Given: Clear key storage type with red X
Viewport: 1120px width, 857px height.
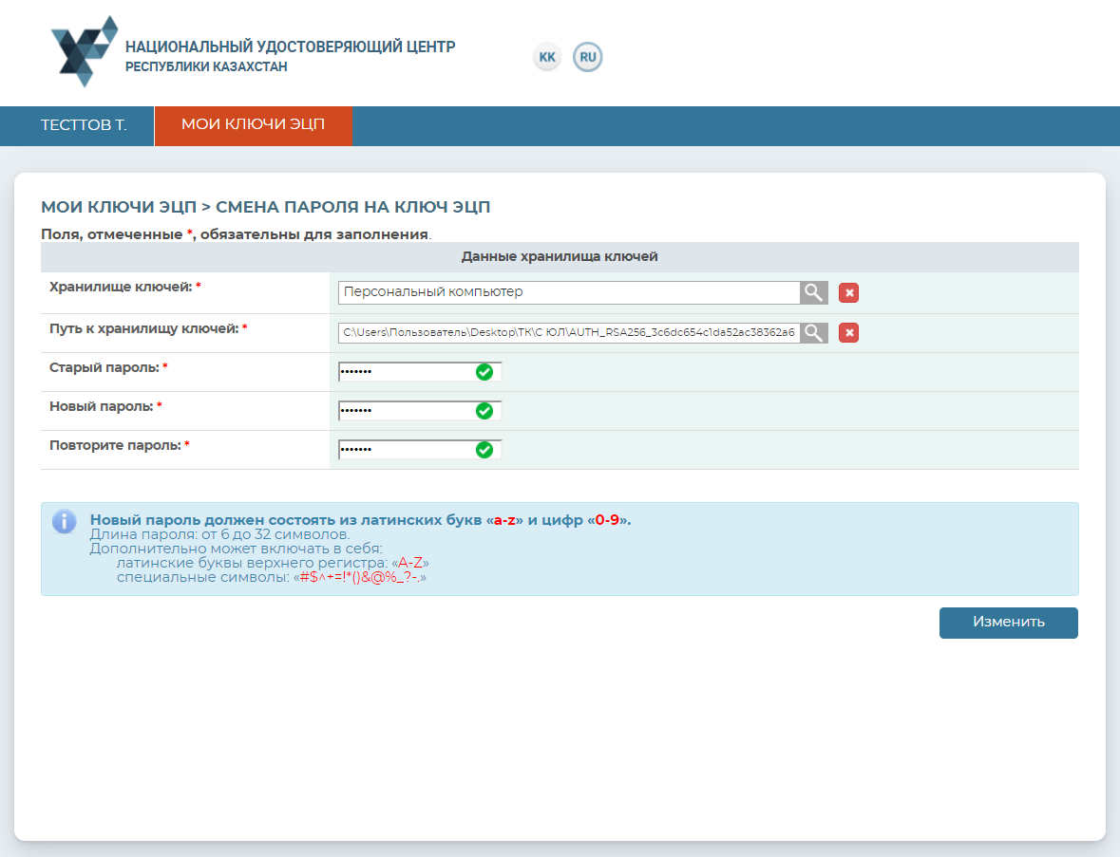Looking at the screenshot, I should point(848,293).
